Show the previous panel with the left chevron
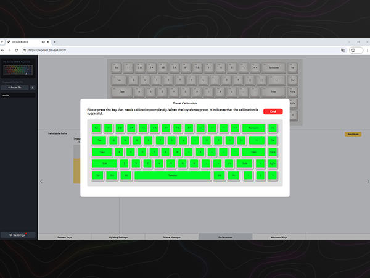 tap(41, 181)
